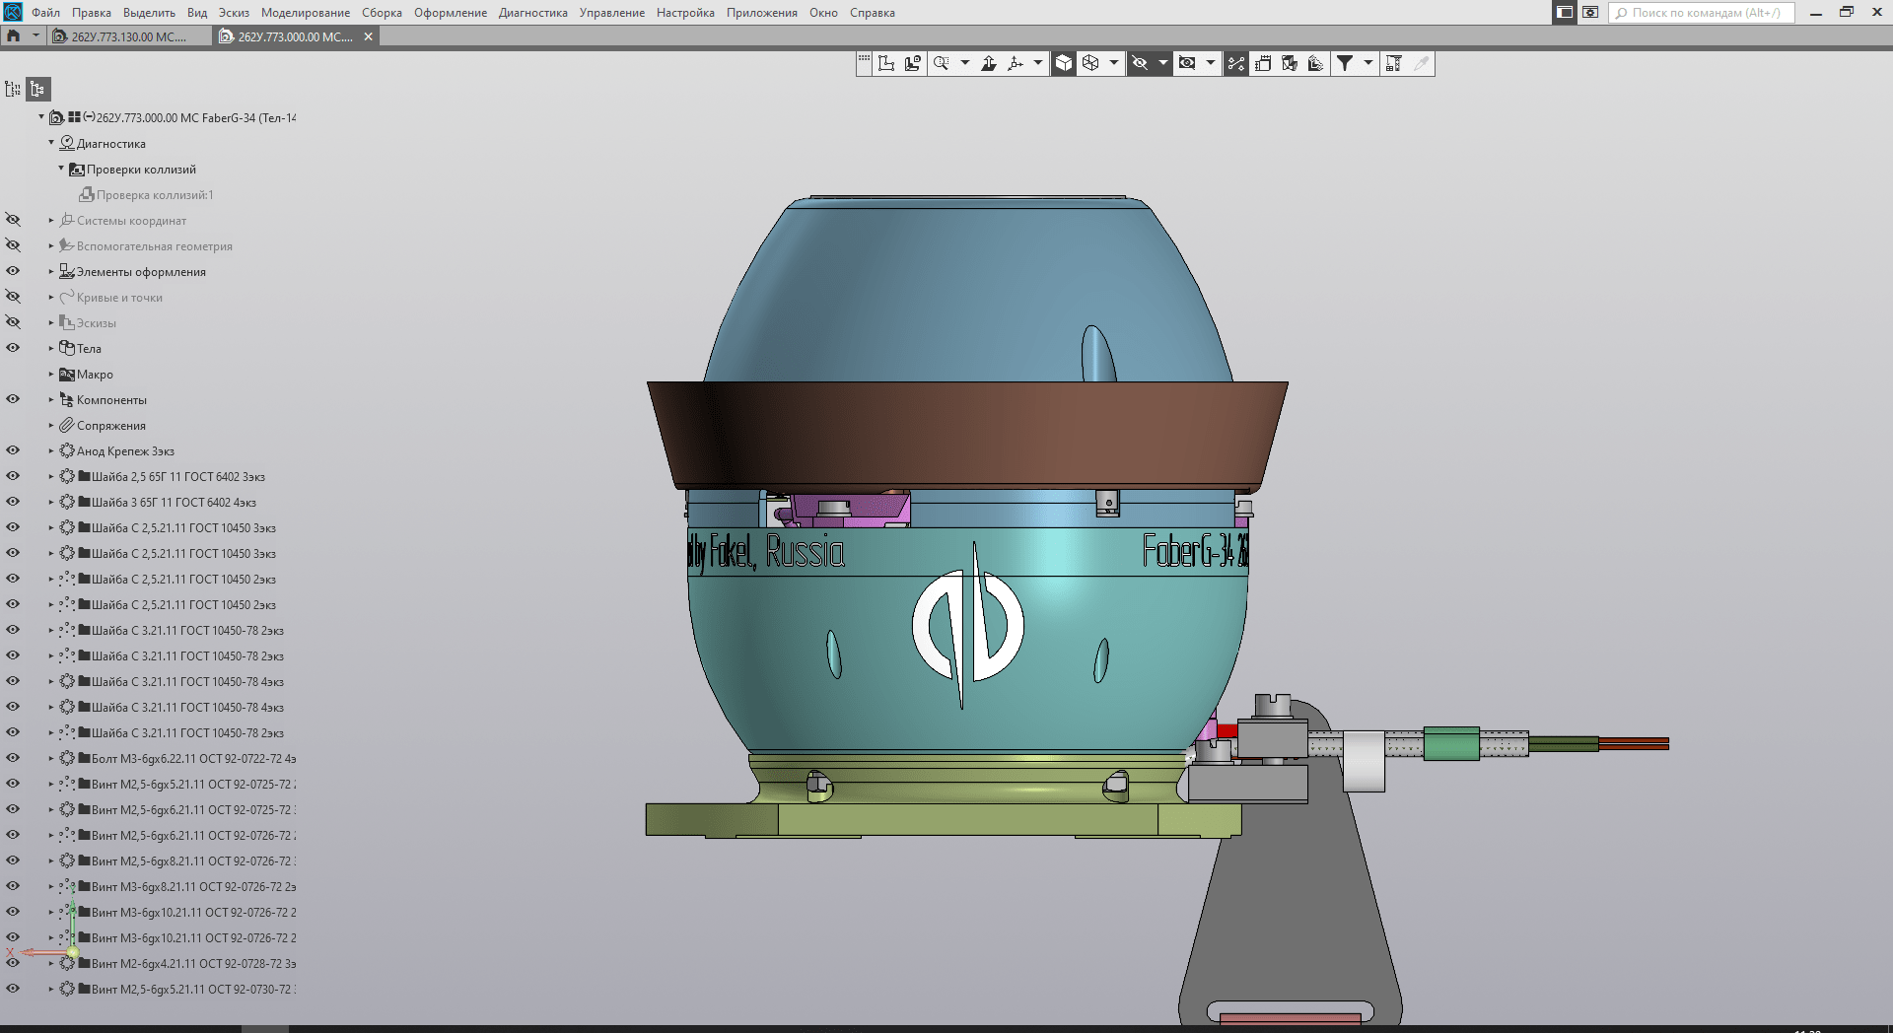Click the local coordinate system toolbar icon
This screenshot has width=1893, height=1033.
point(886,63)
